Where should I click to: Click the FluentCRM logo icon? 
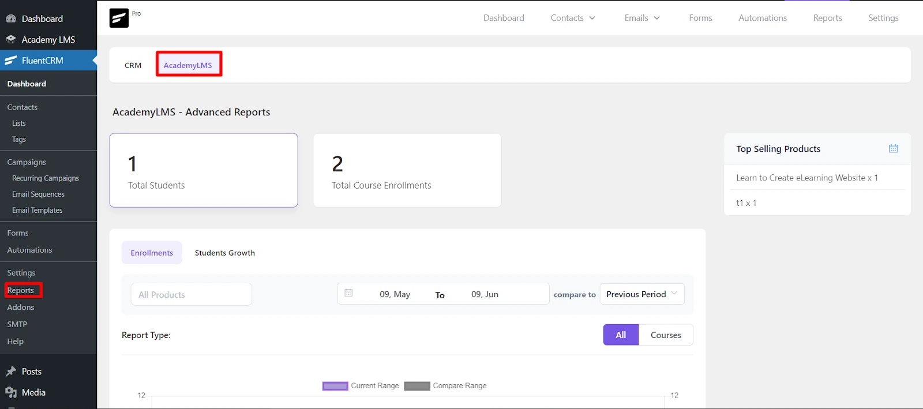(x=119, y=18)
